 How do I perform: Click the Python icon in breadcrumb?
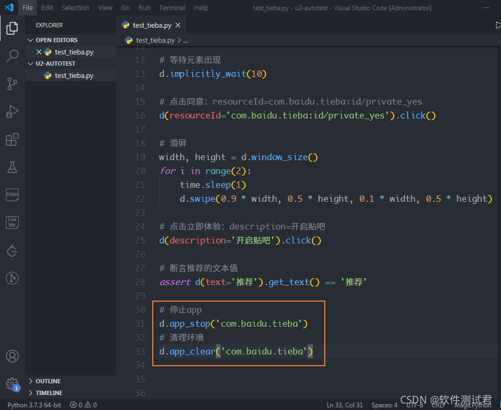coord(129,40)
